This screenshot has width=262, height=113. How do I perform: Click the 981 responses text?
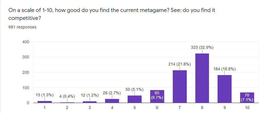tap(22, 27)
